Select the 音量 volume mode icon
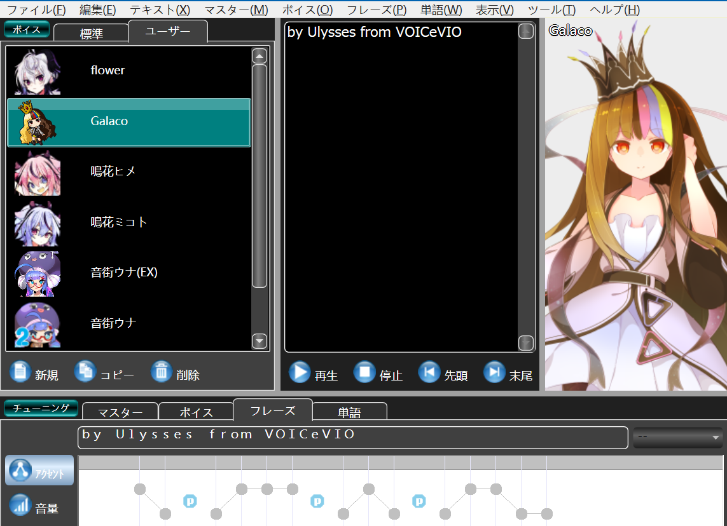 [x=20, y=505]
